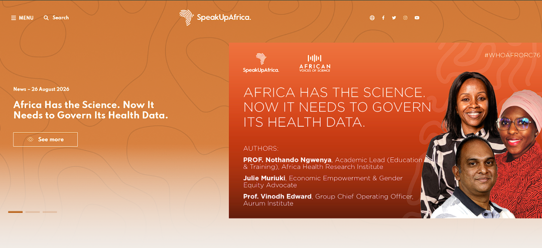
Task: Open the Africa Has the Science headline
Action: (90, 110)
